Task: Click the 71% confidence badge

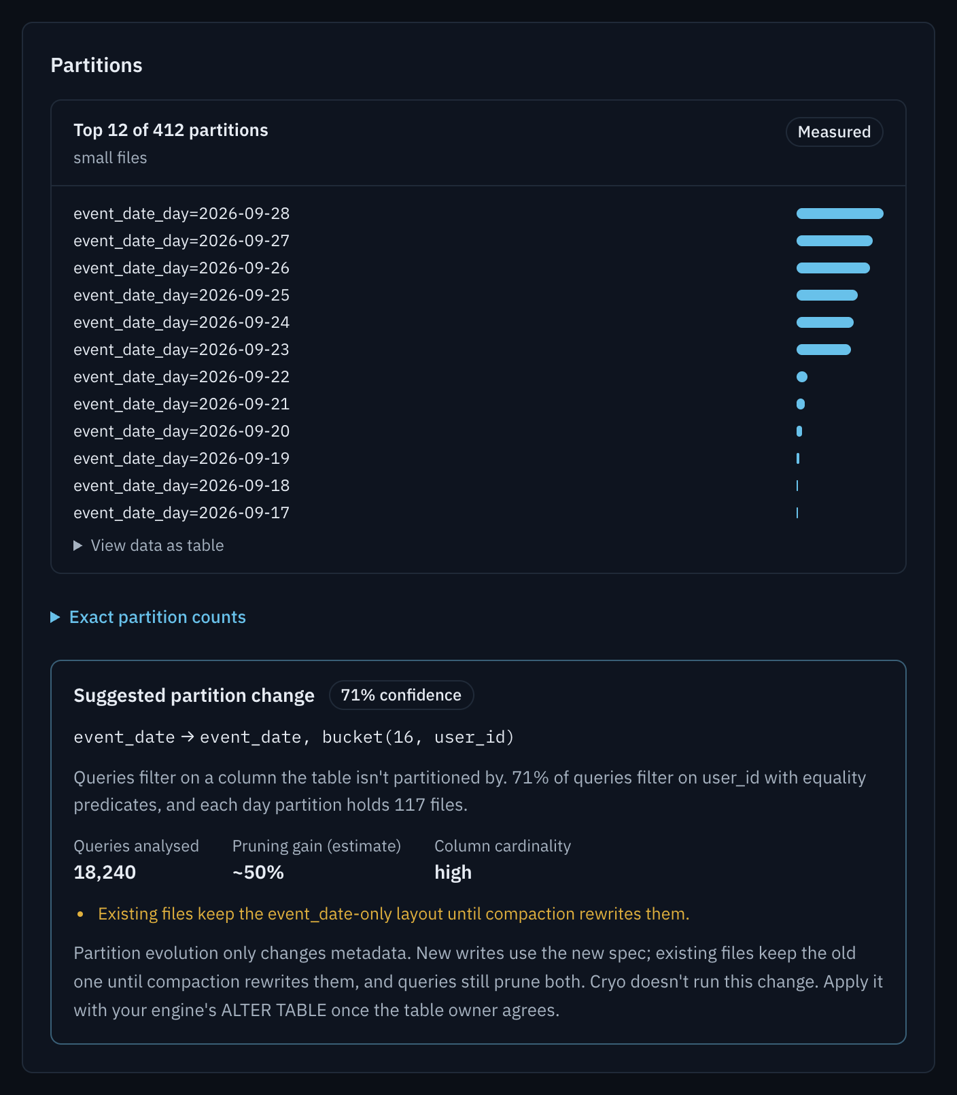Action: [401, 695]
